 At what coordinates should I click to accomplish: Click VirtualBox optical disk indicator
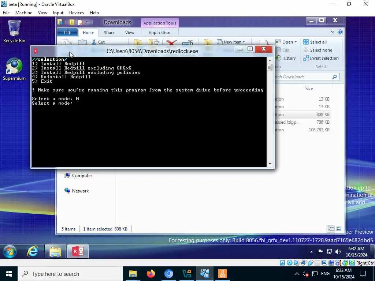289,263
